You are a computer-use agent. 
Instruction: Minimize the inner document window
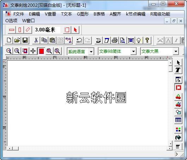point(167,21)
